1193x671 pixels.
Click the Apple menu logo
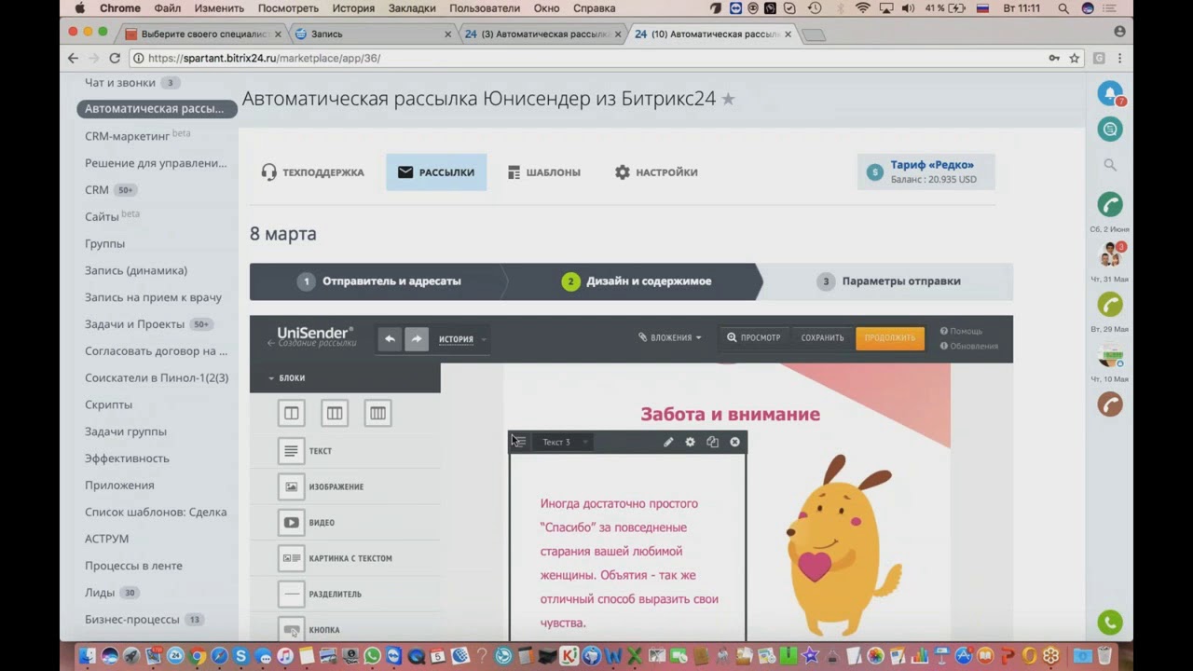point(79,8)
